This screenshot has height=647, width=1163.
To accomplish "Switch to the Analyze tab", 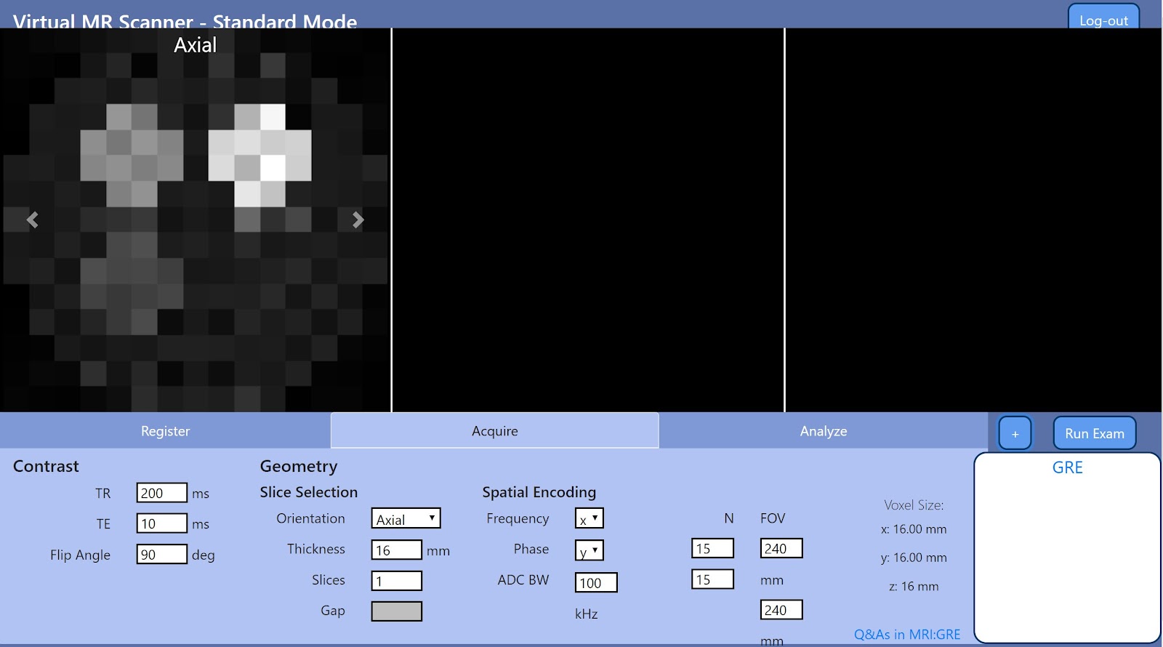I will [824, 431].
